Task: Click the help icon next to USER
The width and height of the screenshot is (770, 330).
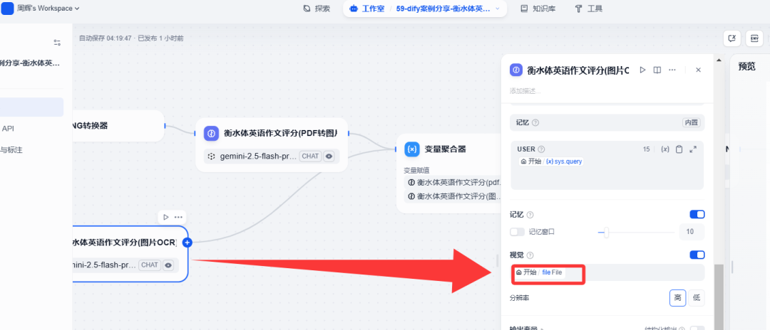Action: [x=541, y=149]
